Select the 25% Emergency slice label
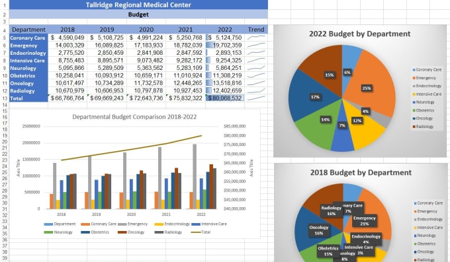 [x=367, y=88]
